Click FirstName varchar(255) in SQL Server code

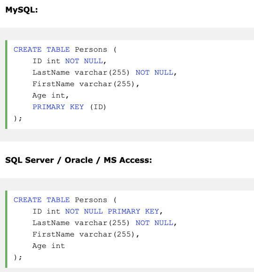86,234
